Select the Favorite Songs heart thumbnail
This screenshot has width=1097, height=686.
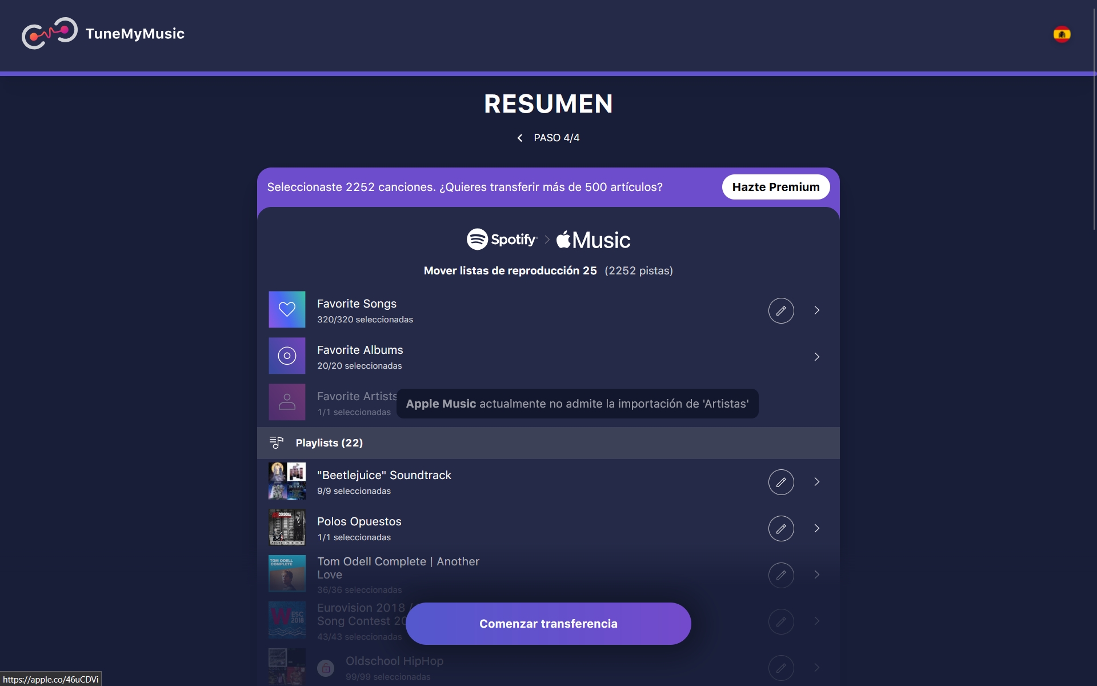(x=287, y=309)
